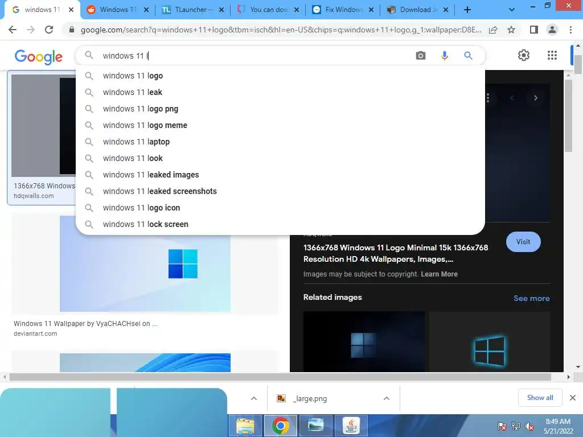Open the 1366x768 Windows 11 Logo title link

396,253
